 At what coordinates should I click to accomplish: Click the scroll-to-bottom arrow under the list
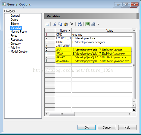(x=134, y=110)
